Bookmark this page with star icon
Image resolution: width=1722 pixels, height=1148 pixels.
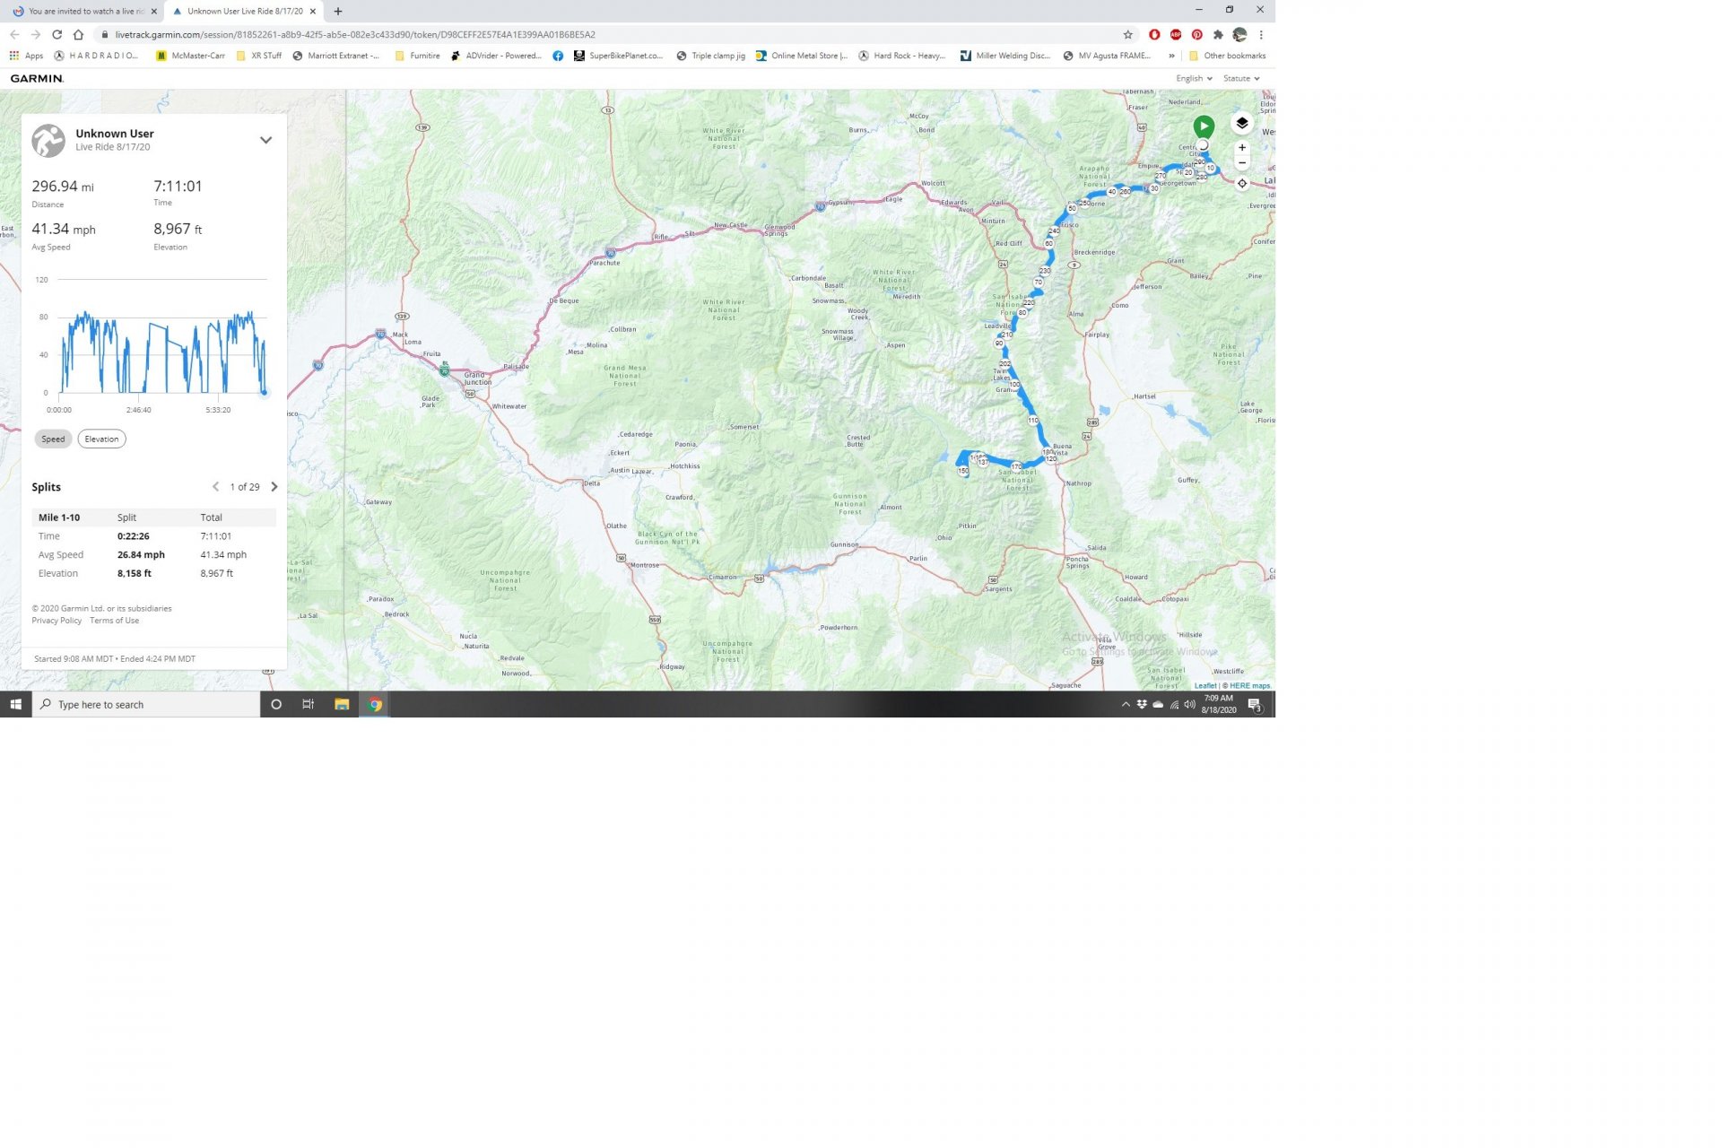[1127, 35]
